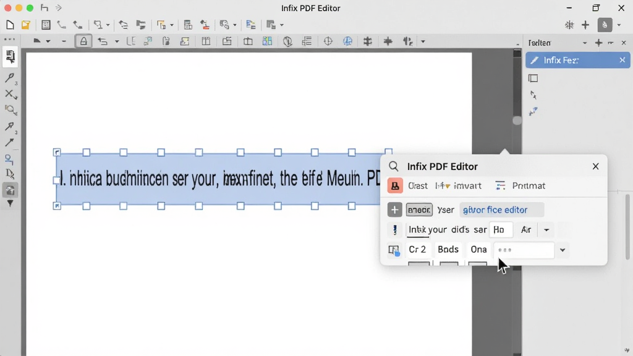This screenshot has height=356, width=633.
Task: Click the snowflake icon at top right
Action: point(569,25)
